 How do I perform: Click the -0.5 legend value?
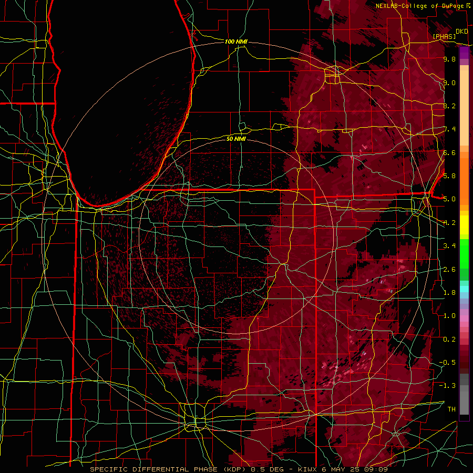coord(447,363)
